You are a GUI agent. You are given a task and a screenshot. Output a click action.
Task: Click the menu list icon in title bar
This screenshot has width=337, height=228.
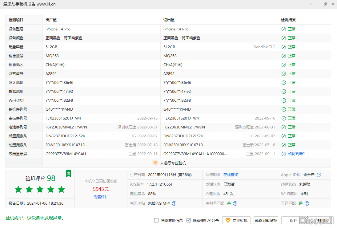[310, 4]
